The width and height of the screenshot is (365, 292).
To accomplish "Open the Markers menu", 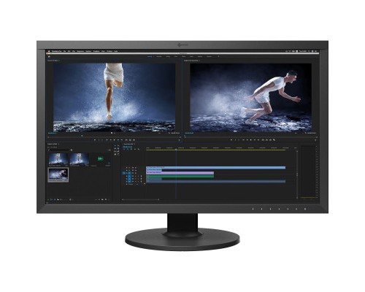I will 88,51.
